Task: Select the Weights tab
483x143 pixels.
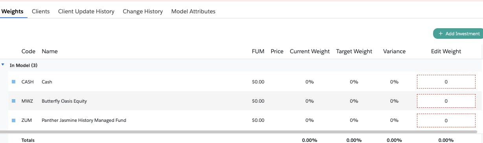Action: [x=12, y=11]
